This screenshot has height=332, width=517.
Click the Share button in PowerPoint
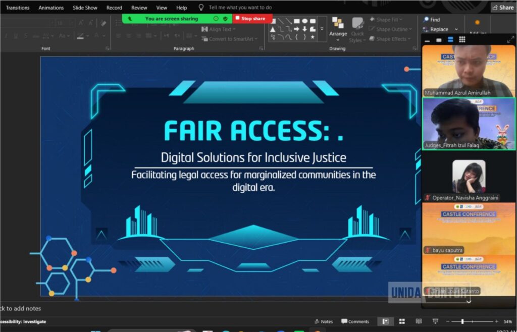pyautogui.click(x=503, y=7)
